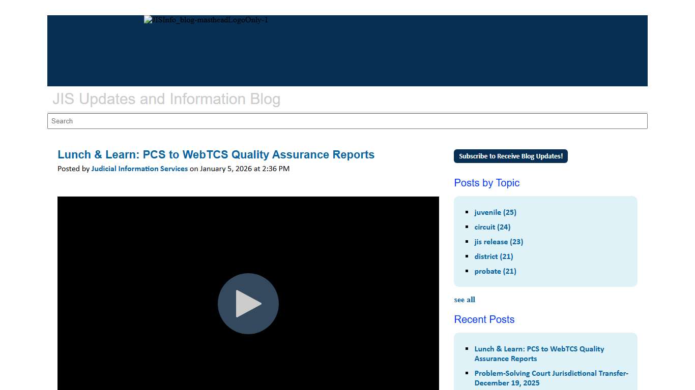Select the jis release (23) topic
695x390 pixels.
coord(499,242)
